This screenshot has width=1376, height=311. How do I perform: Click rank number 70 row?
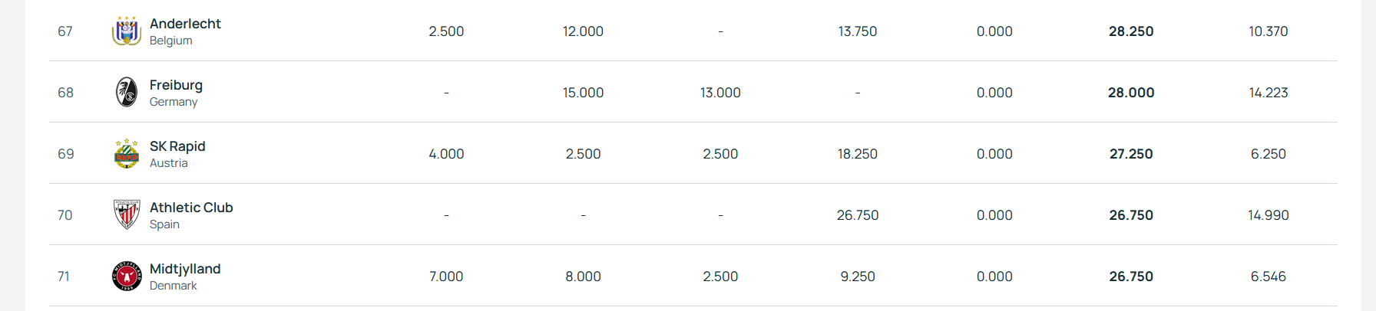click(x=693, y=215)
